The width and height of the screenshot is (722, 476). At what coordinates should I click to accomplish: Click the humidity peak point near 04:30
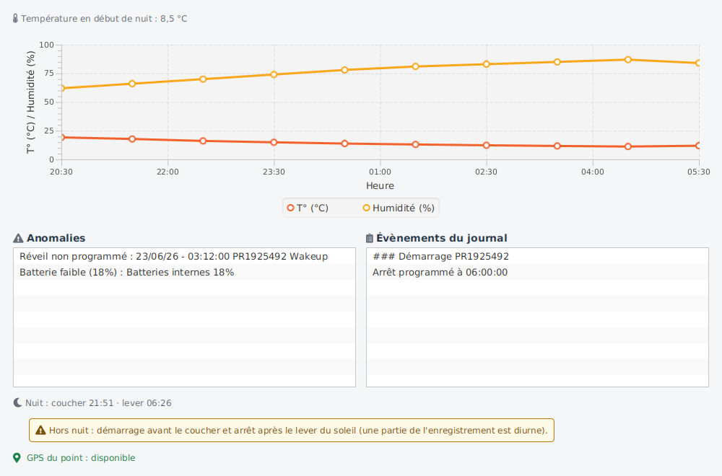click(628, 60)
